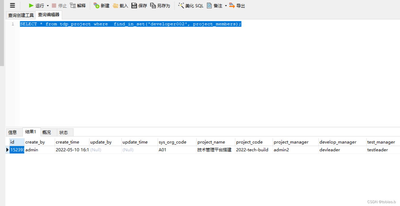Select the 技术管理平台搭建 cell
The width and height of the screenshot is (400, 206).
coord(215,150)
